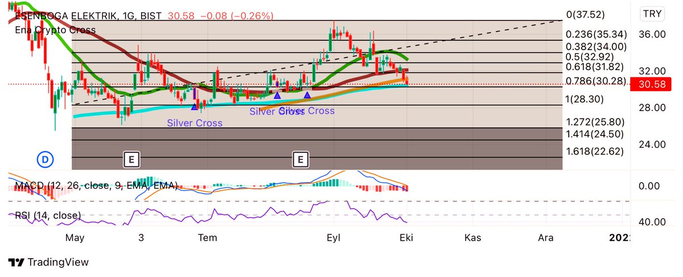This screenshot has height=277, width=683.
Task: Click the Ara label on time axis
Action: (x=546, y=238)
